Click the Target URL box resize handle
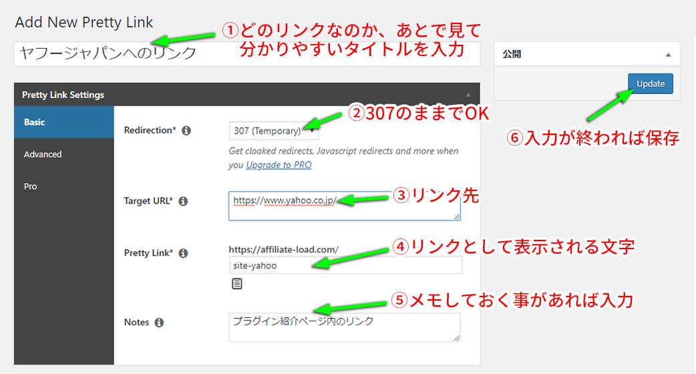The width and height of the screenshot is (696, 374). click(457, 216)
